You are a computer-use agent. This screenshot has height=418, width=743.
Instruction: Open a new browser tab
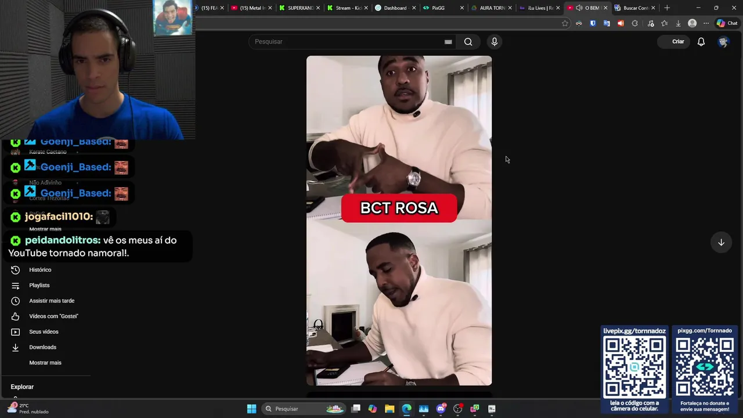667,8
